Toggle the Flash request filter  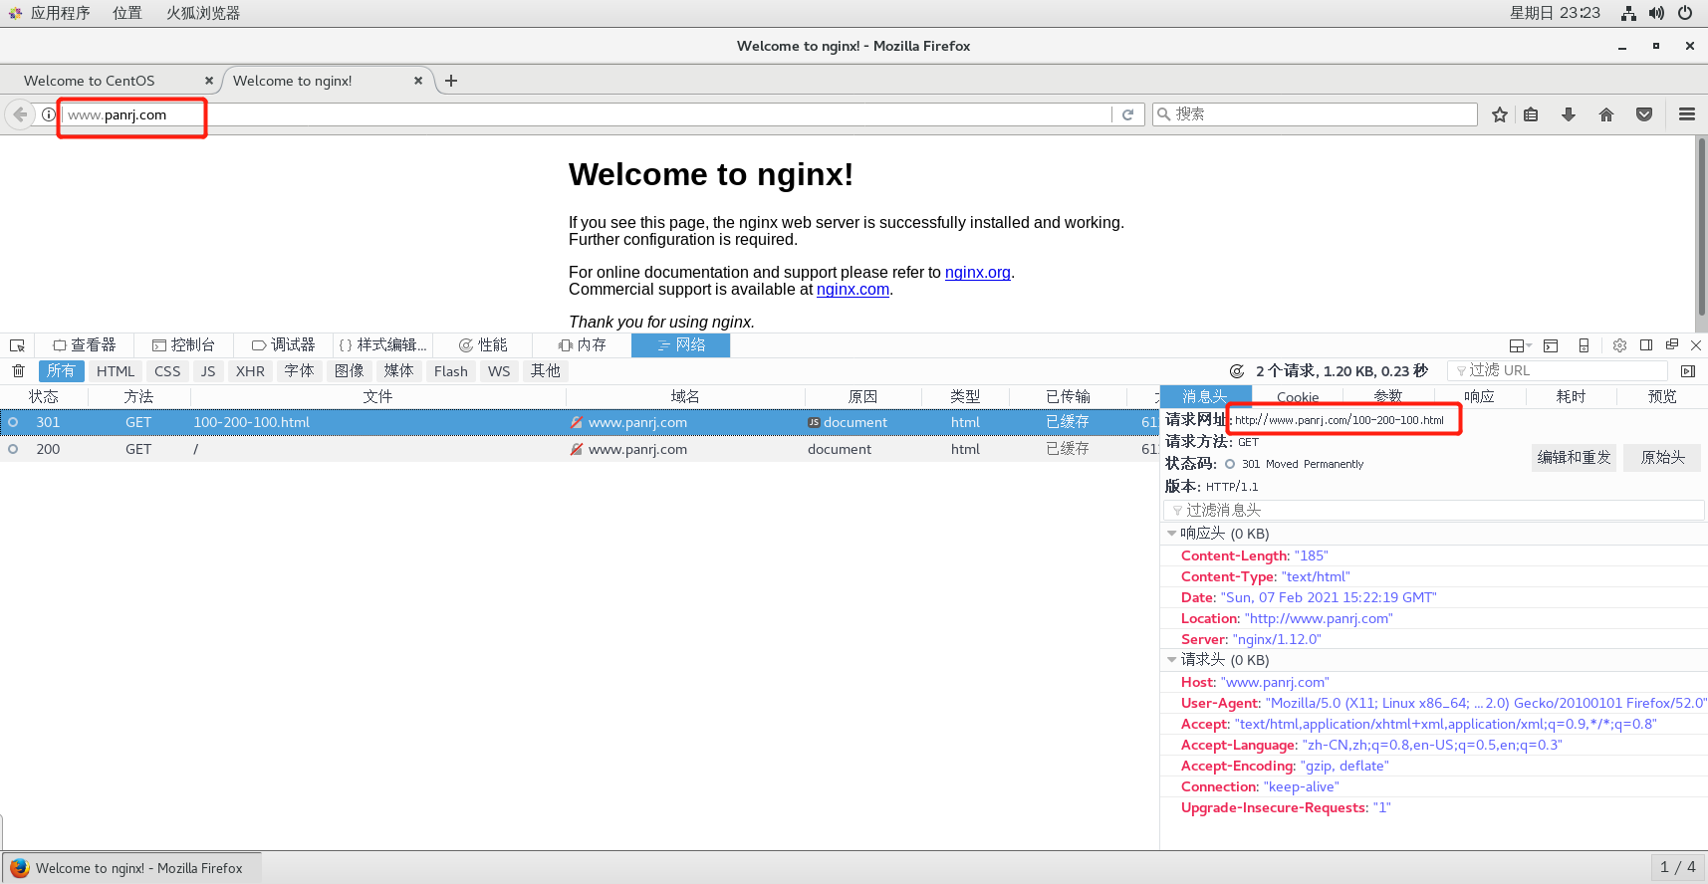(450, 371)
